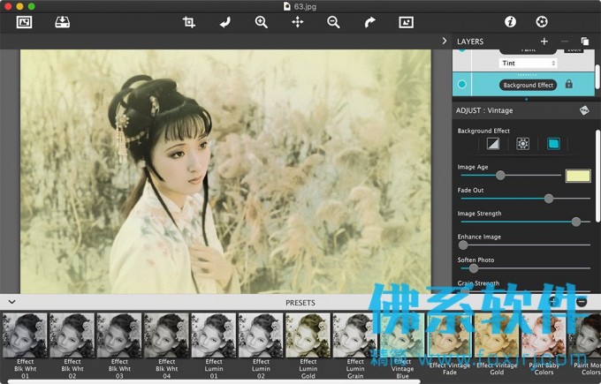Viewport: 601px width, 384px height.
Task: Click the Layers panel scrollbar
Action: pos(597,76)
